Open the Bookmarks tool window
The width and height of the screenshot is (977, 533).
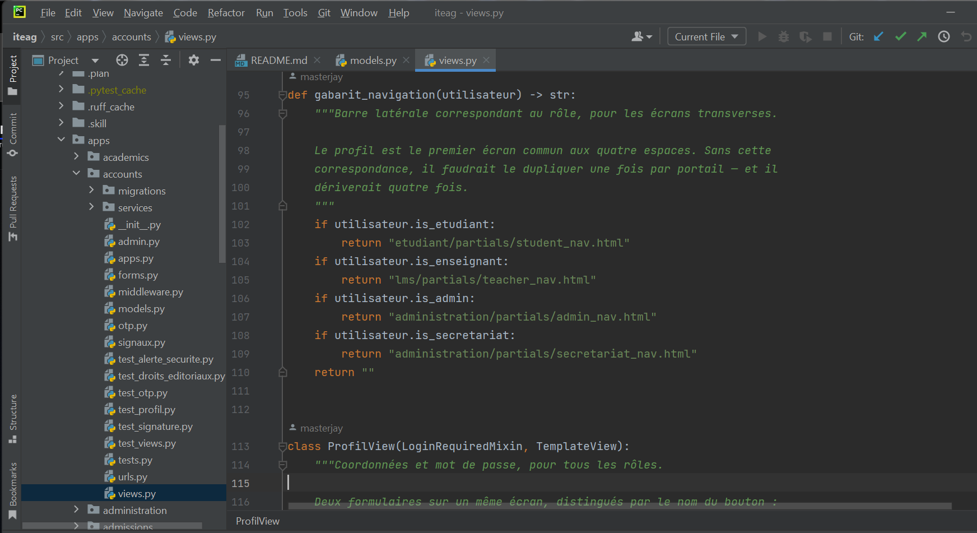coord(12,491)
